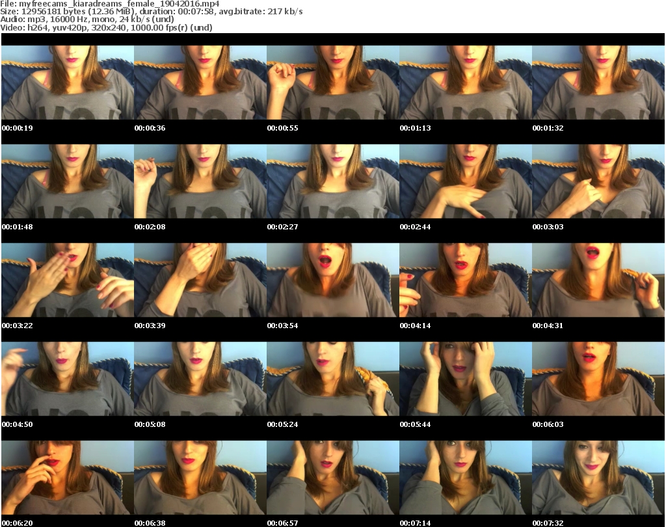Click the thumbnail above timestamp 00:05:08

point(200,379)
